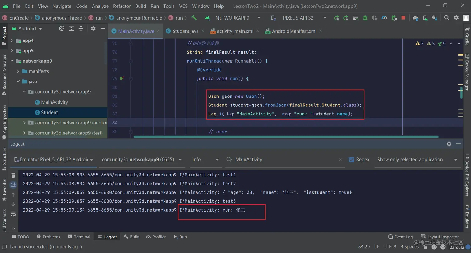The width and height of the screenshot is (471, 253).
Task: Collapse the java folder
Action: click(x=18, y=82)
